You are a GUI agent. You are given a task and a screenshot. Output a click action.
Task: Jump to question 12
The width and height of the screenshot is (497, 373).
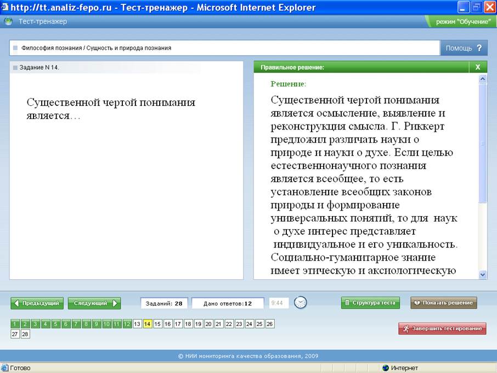[127, 324]
